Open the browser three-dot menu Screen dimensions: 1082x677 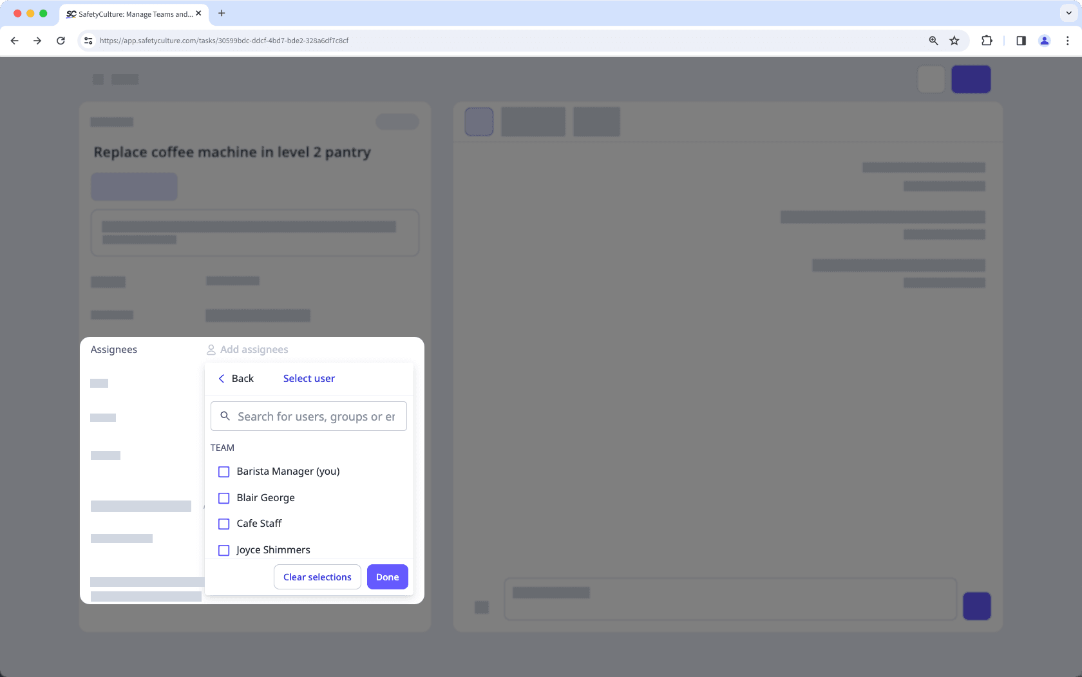[x=1068, y=40]
